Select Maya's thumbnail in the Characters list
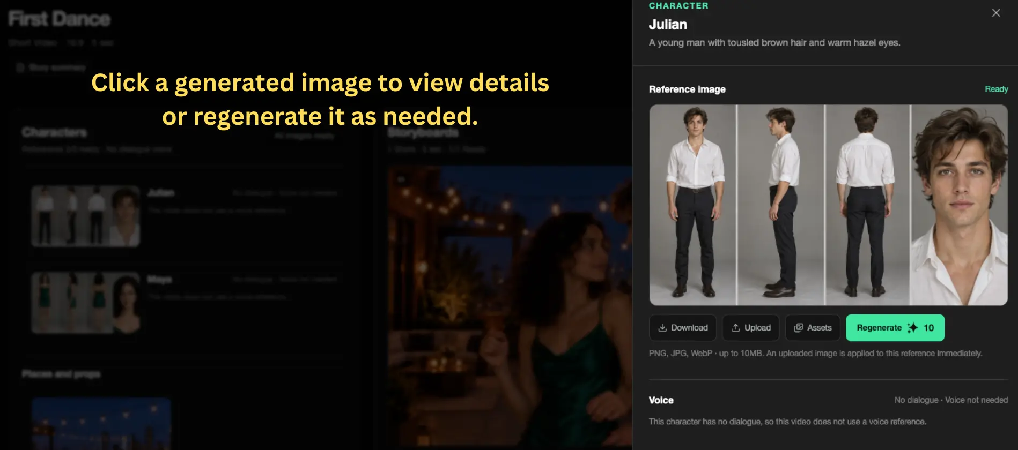 click(86, 303)
